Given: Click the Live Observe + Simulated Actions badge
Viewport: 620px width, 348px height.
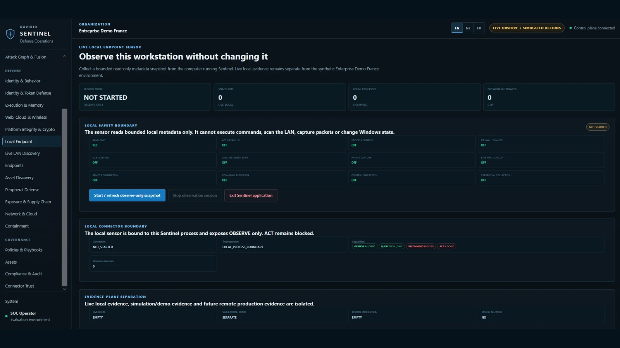Looking at the screenshot, I should (527, 28).
